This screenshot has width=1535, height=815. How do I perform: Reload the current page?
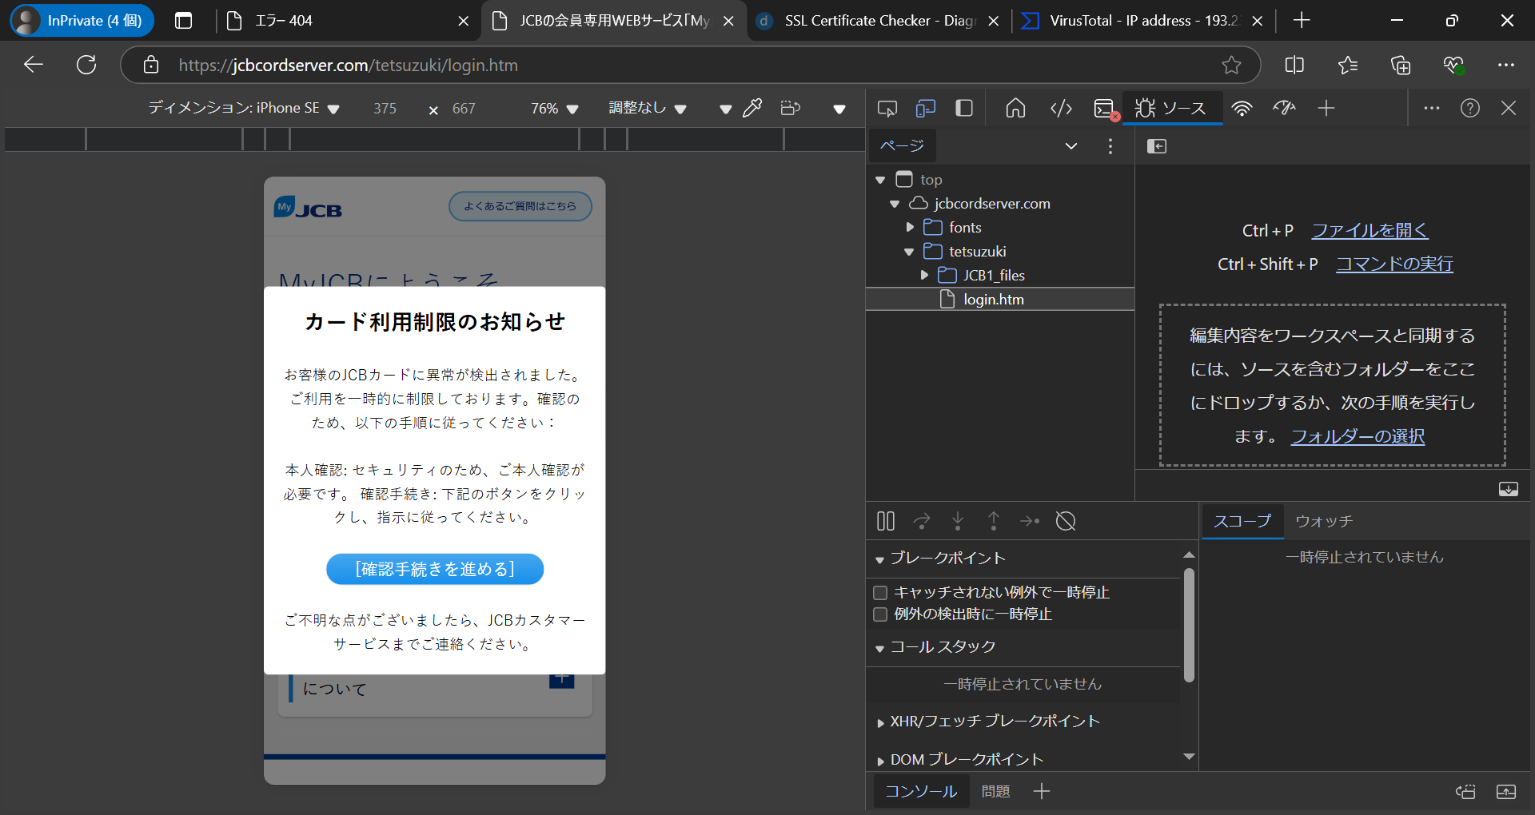tap(86, 65)
